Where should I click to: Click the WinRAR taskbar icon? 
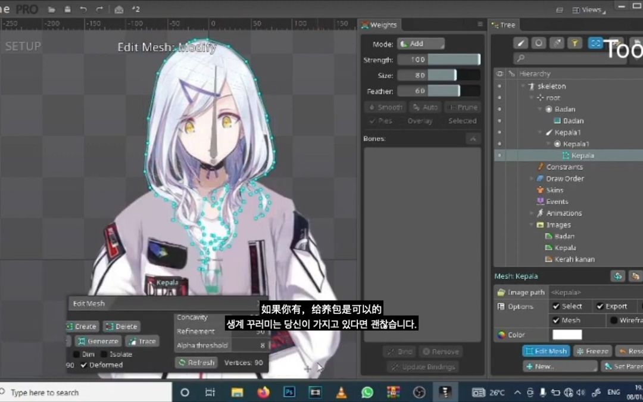point(394,392)
